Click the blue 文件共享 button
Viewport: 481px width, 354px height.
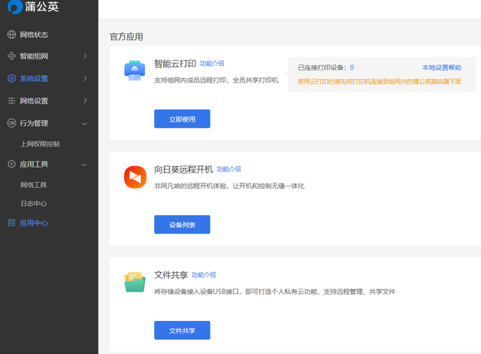(x=182, y=331)
